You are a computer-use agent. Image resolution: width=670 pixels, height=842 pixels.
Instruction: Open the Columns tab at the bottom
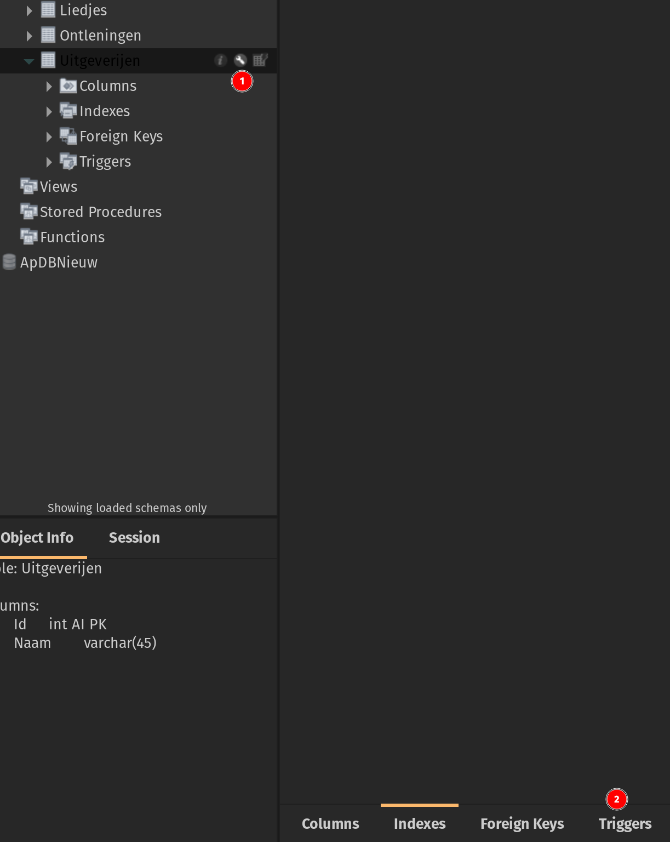click(x=330, y=824)
